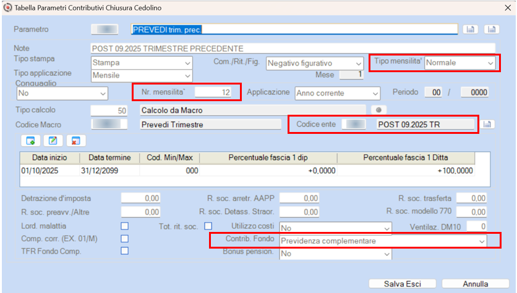Toggle the Comp. corr. (EX. 01/M) checkbox
This screenshot has height=293, width=517.
(125, 239)
